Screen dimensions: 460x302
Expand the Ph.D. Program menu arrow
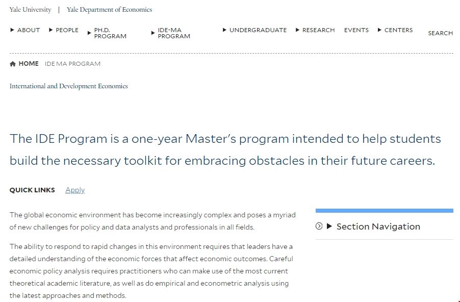(89, 33)
